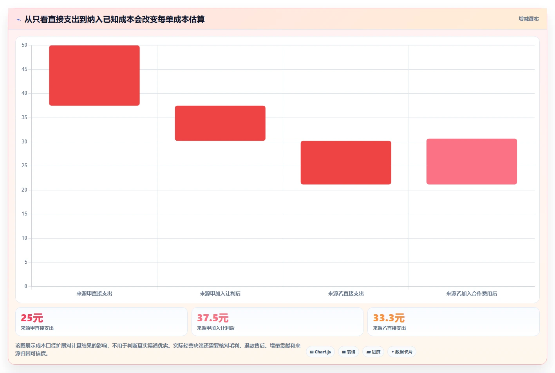555x373 pixels.
Task: Click the footer note beginning 该图展示成本口径
Action: 158,349
